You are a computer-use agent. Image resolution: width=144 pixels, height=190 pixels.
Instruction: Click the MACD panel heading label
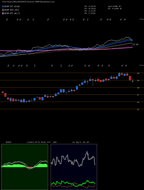point(8,142)
